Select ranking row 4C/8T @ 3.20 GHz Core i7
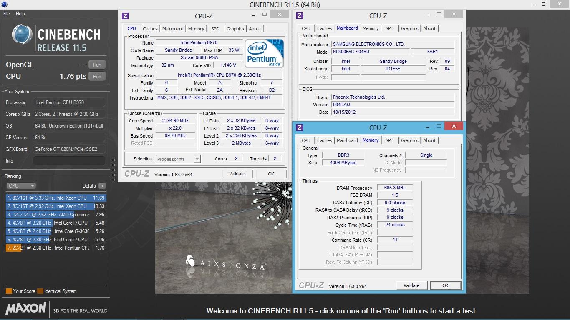 [x=56, y=223]
